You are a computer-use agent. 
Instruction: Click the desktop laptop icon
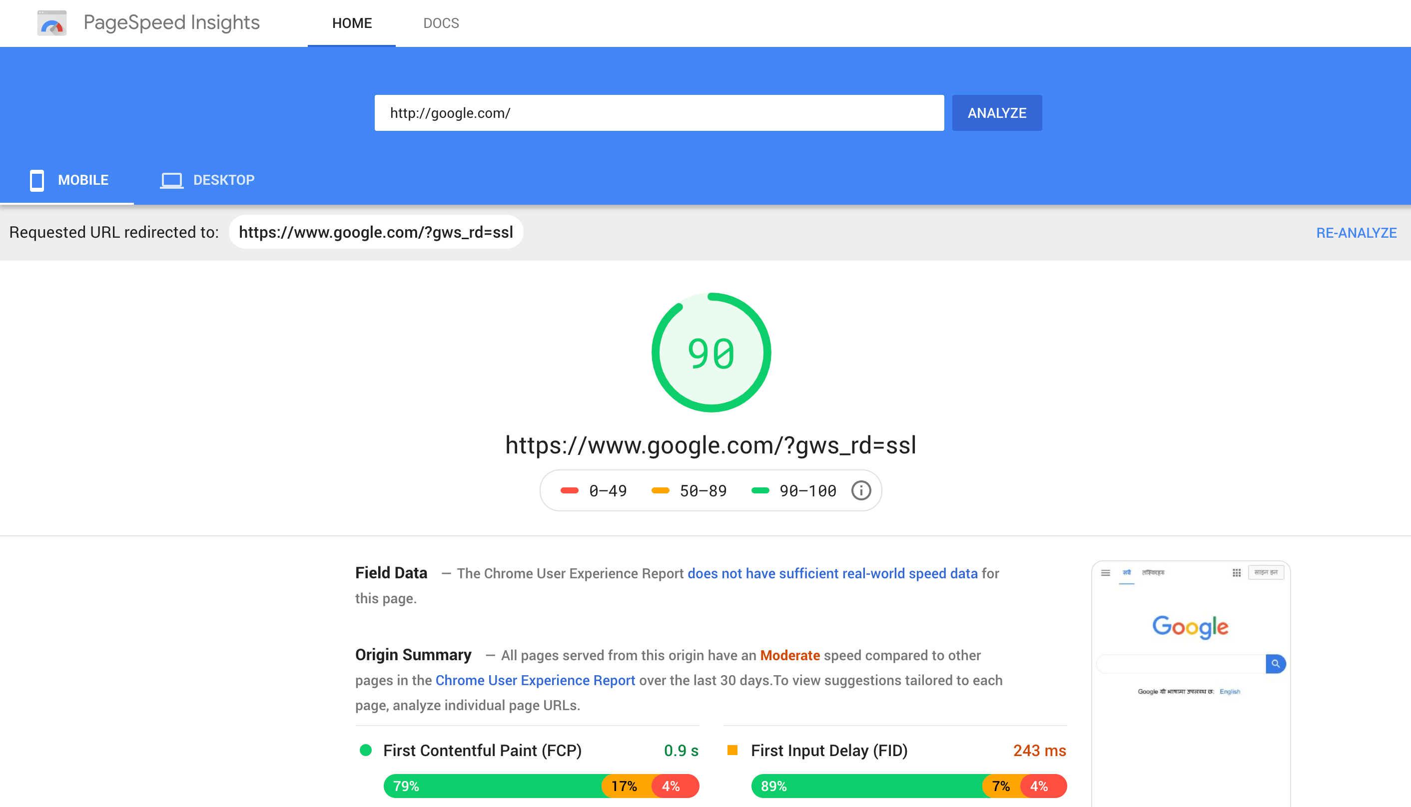pyautogui.click(x=171, y=180)
